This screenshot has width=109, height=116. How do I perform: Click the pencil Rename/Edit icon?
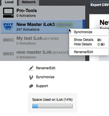31,68
